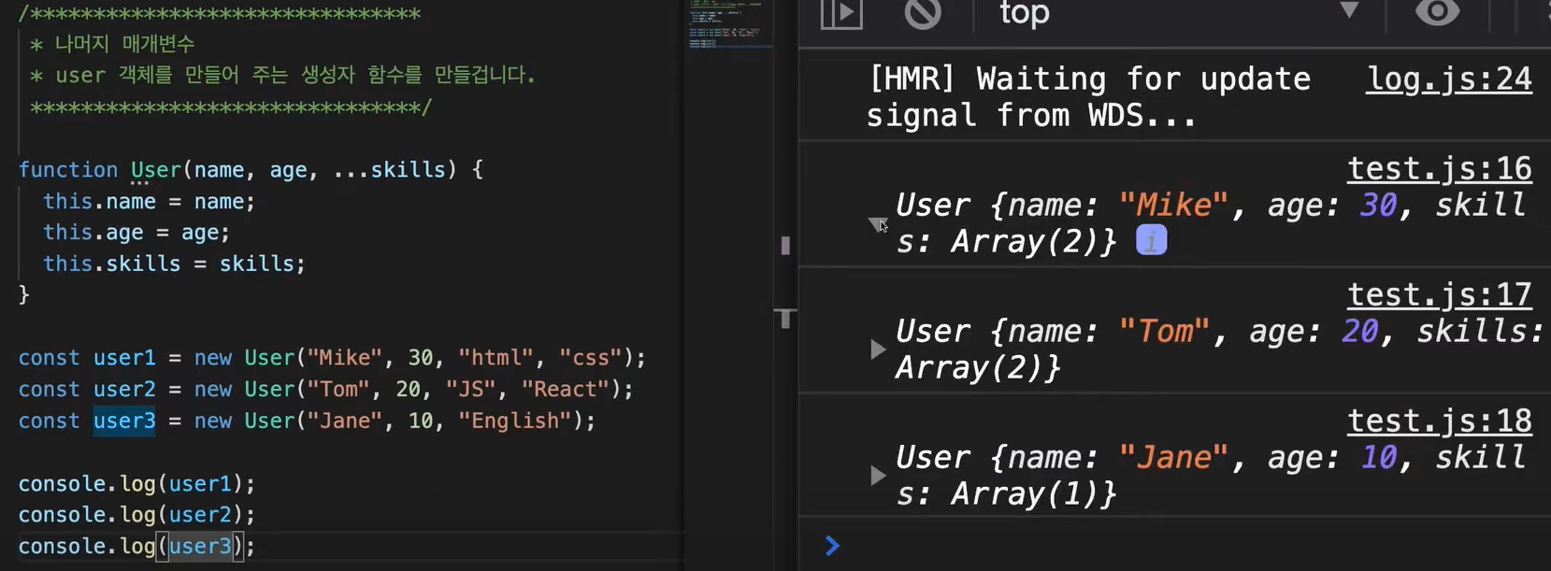Image resolution: width=1551 pixels, height=571 pixels.
Task: Click the "English" string argument
Action: click(x=514, y=421)
